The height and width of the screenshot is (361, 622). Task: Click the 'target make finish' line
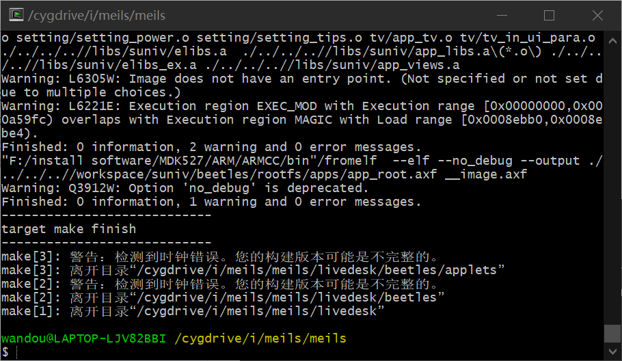(68, 229)
